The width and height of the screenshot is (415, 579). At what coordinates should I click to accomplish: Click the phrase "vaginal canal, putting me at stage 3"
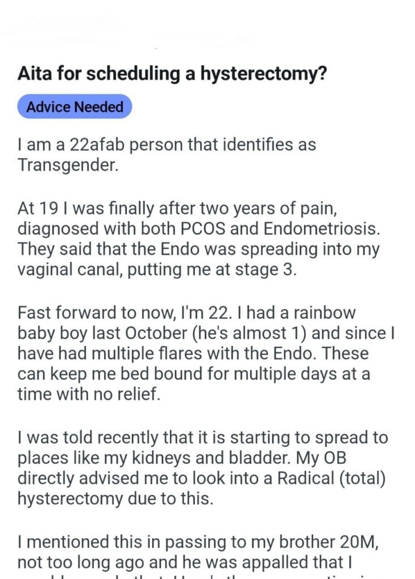[x=157, y=270]
